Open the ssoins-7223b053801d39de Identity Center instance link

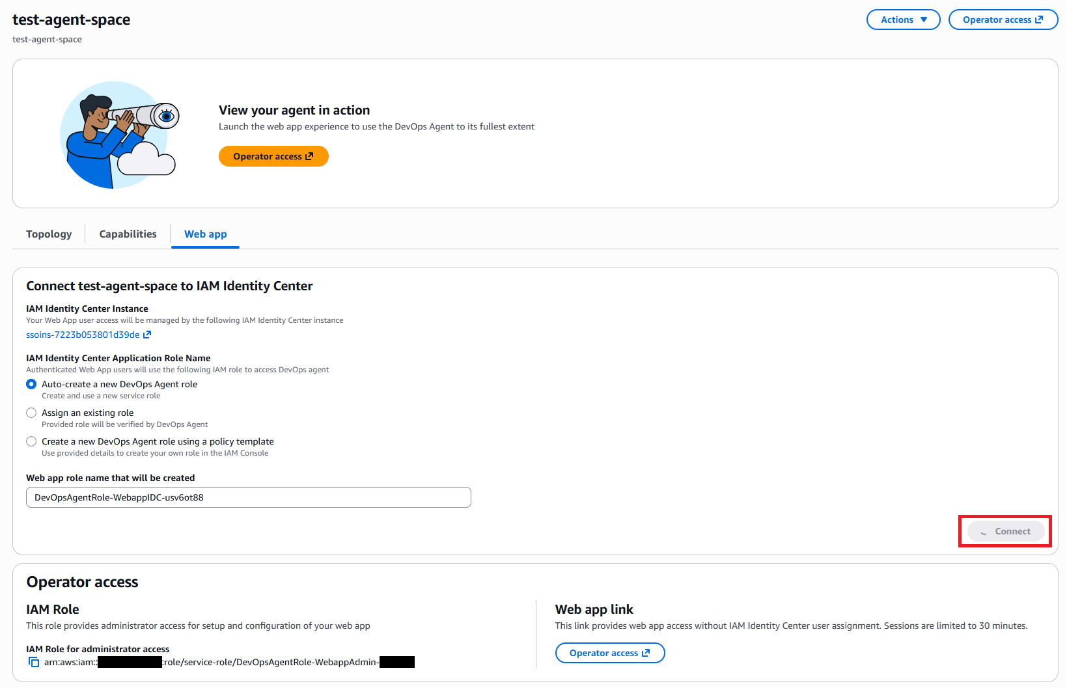pyautogui.click(x=82, y=335)
